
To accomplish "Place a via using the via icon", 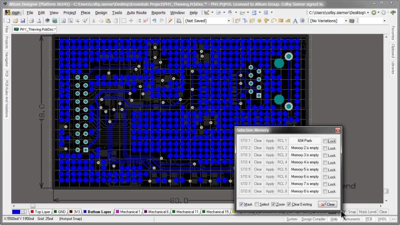I will point(266,21).
